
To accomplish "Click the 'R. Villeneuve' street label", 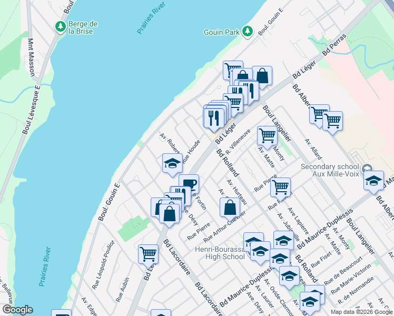I will pyautogui.click(x=238, y=142).
